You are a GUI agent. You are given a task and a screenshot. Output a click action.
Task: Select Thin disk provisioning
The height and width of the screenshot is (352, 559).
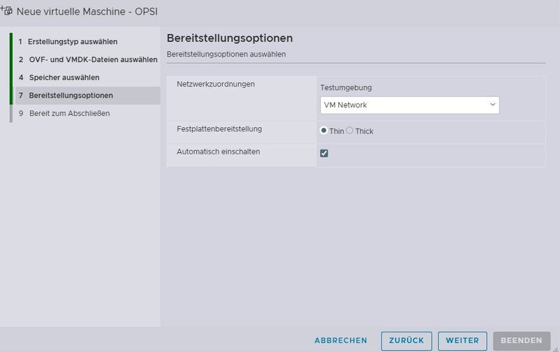(x=324, y=131)
